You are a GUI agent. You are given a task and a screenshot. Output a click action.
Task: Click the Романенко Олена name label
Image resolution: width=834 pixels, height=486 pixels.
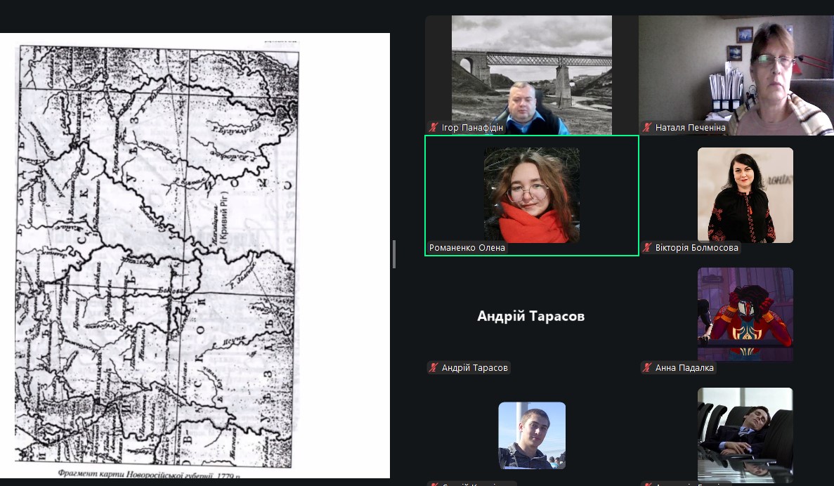[467, 248]
